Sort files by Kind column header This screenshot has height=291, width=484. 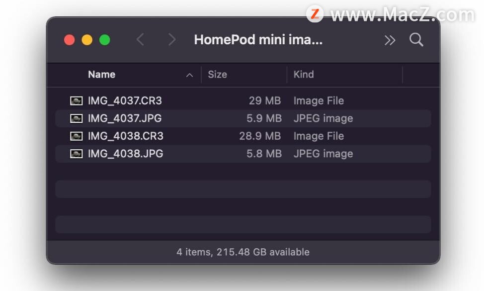click(x=304, y=75)
